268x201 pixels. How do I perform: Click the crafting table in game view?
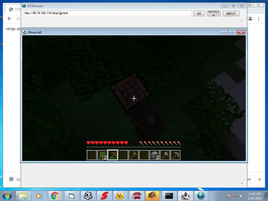tap(131, 91)
